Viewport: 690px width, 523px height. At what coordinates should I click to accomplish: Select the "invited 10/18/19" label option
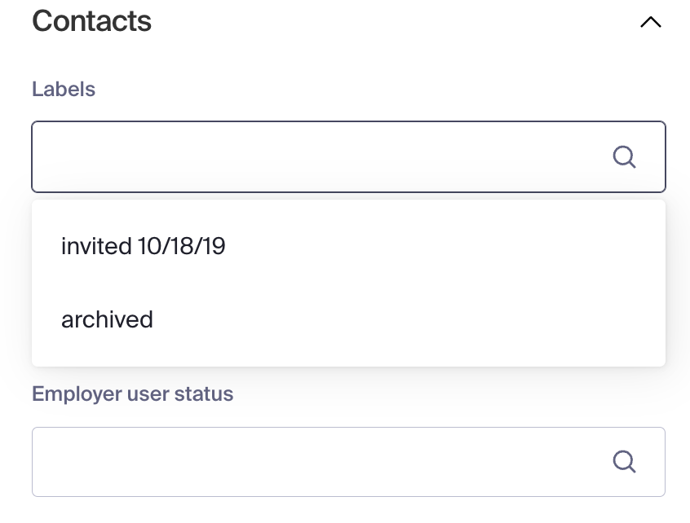click(x=348, y=246)
